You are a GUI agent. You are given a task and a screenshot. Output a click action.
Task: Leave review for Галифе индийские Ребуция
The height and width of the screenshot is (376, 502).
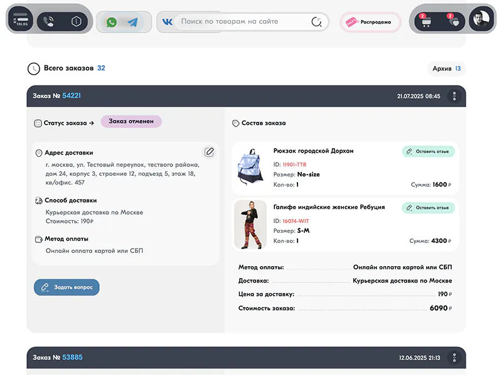coord(428,208)
